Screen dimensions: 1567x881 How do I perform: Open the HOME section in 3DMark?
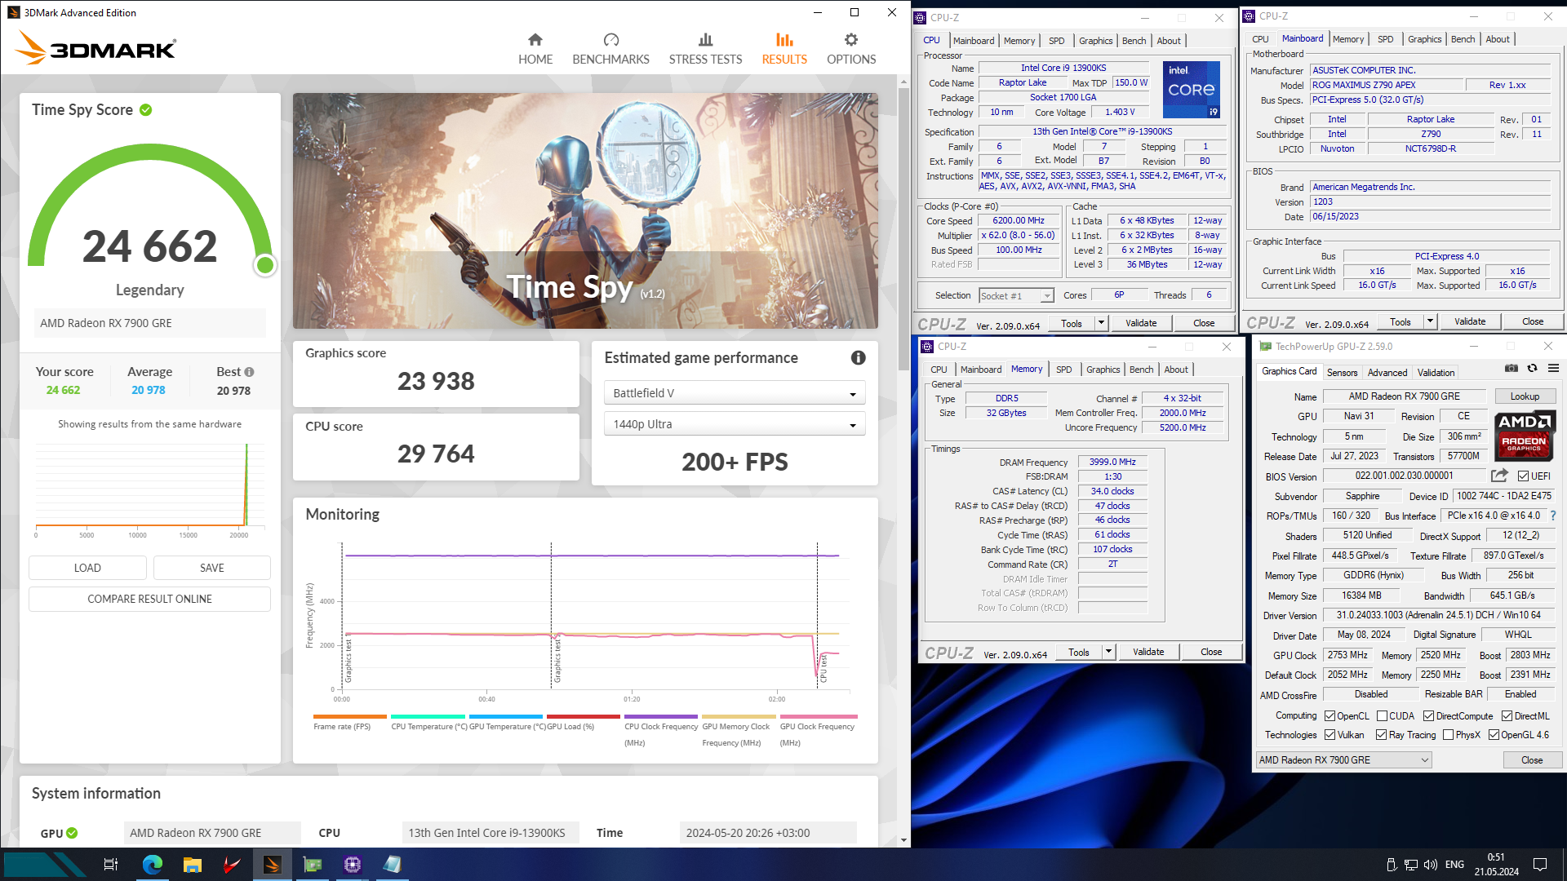(x=535, y=49)
